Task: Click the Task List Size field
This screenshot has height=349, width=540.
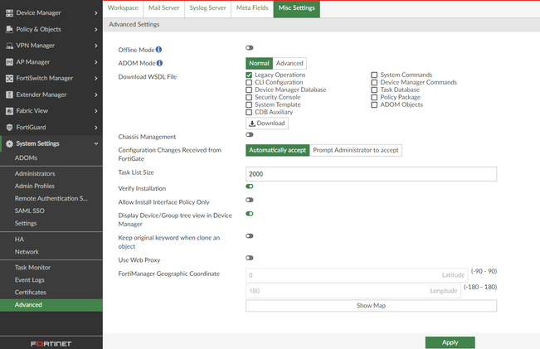Action: [x=372, y=174]
